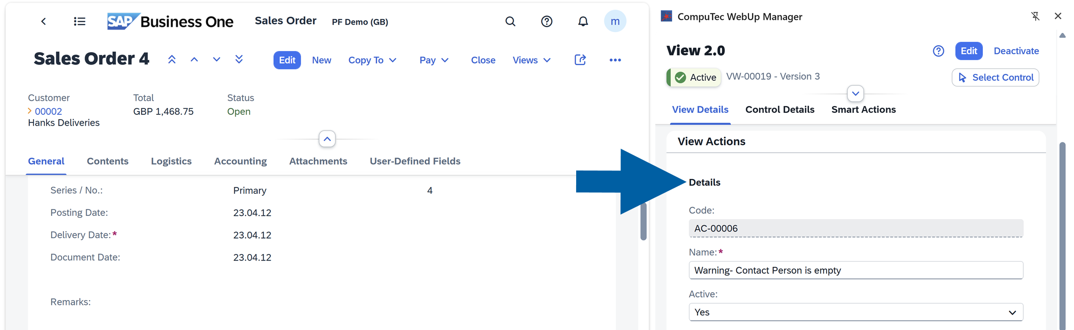Image resolution: width=1074 pixels, height=330 pixels.
Task: Jump to first record double-up arrow
Action: (172, 60)
